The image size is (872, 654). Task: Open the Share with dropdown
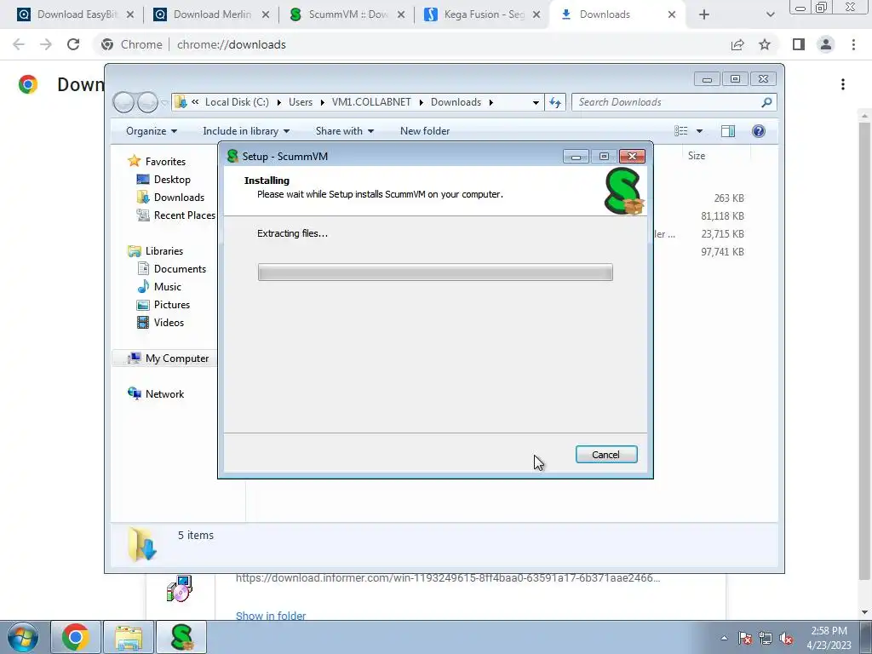coord(344,130)
